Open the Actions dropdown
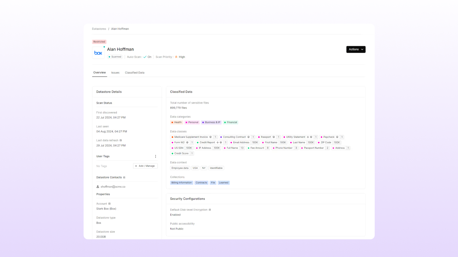 [x=356, y=49]
